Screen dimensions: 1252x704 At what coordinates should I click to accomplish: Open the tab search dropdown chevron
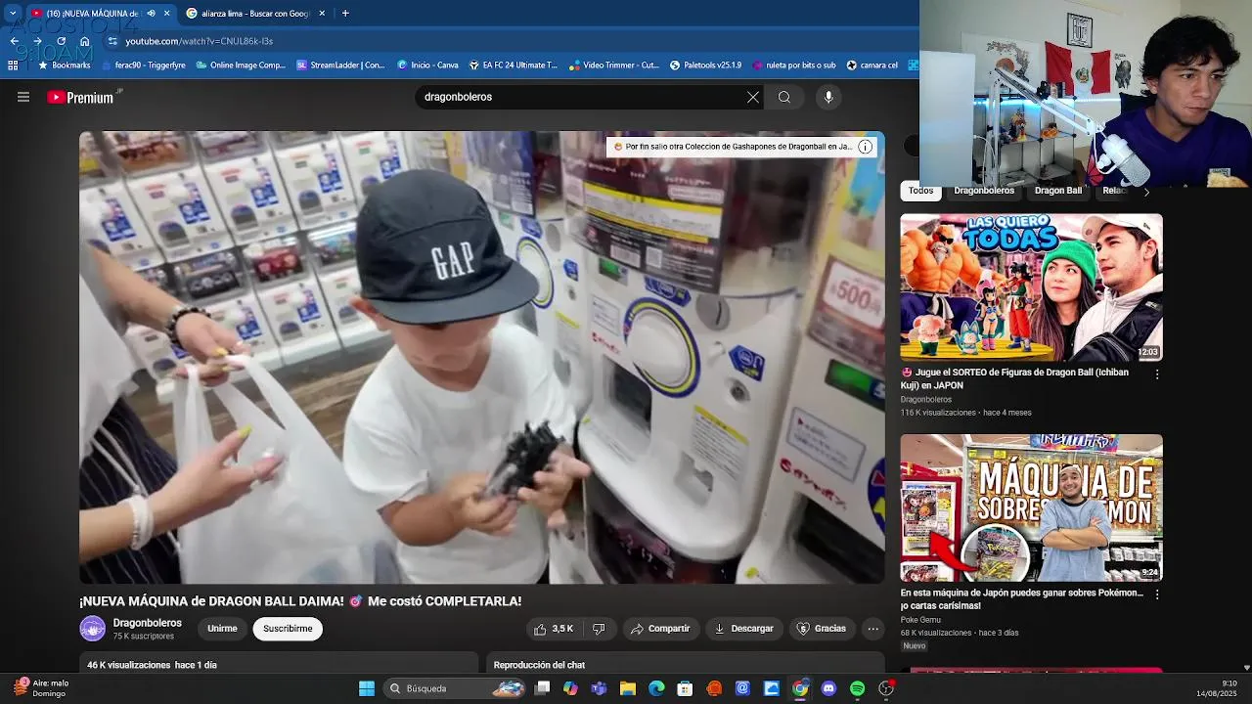(x=13, y=13)
